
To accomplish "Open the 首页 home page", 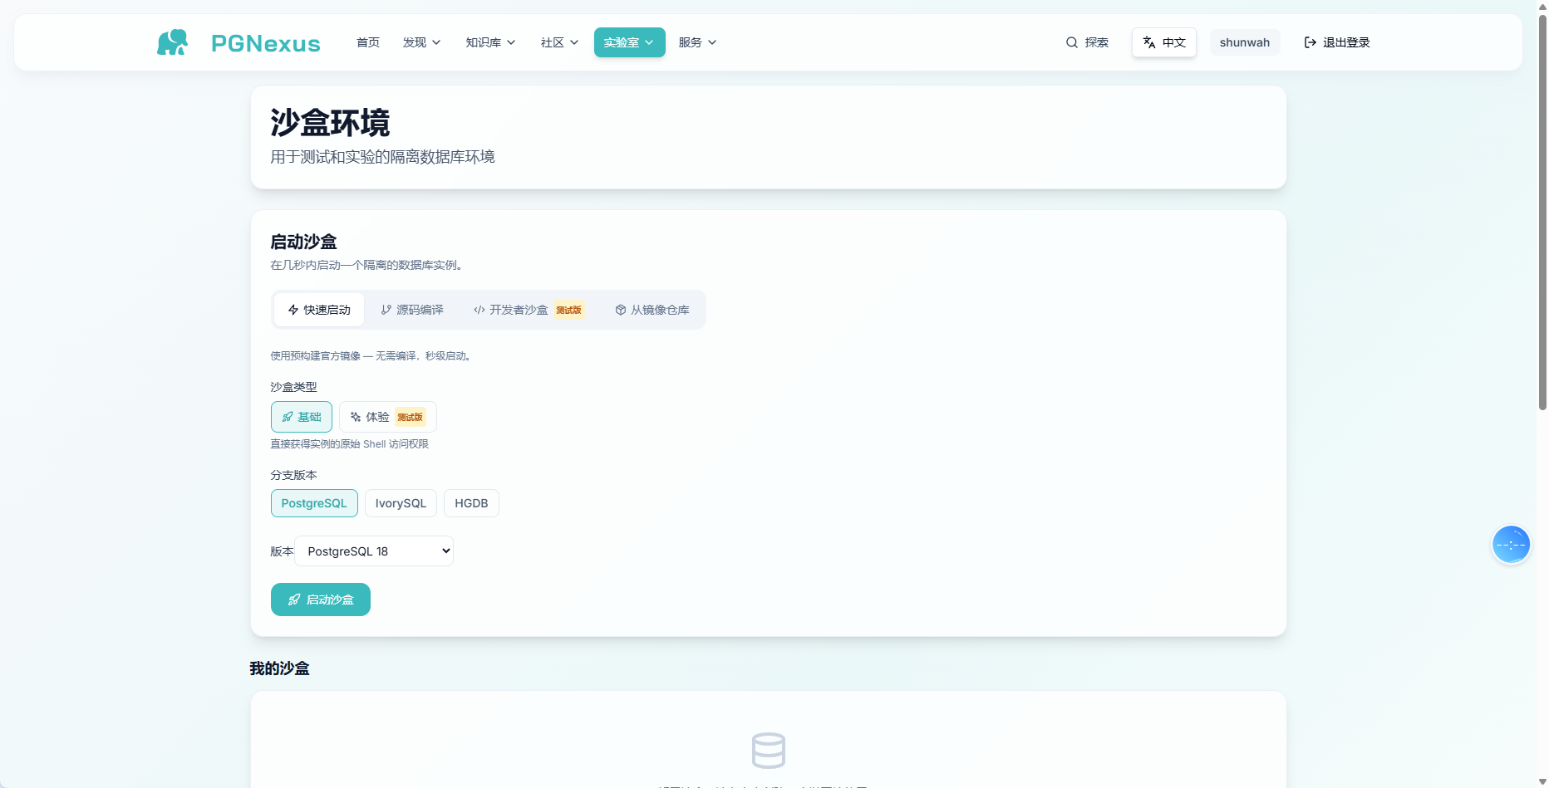I will 368,42.
